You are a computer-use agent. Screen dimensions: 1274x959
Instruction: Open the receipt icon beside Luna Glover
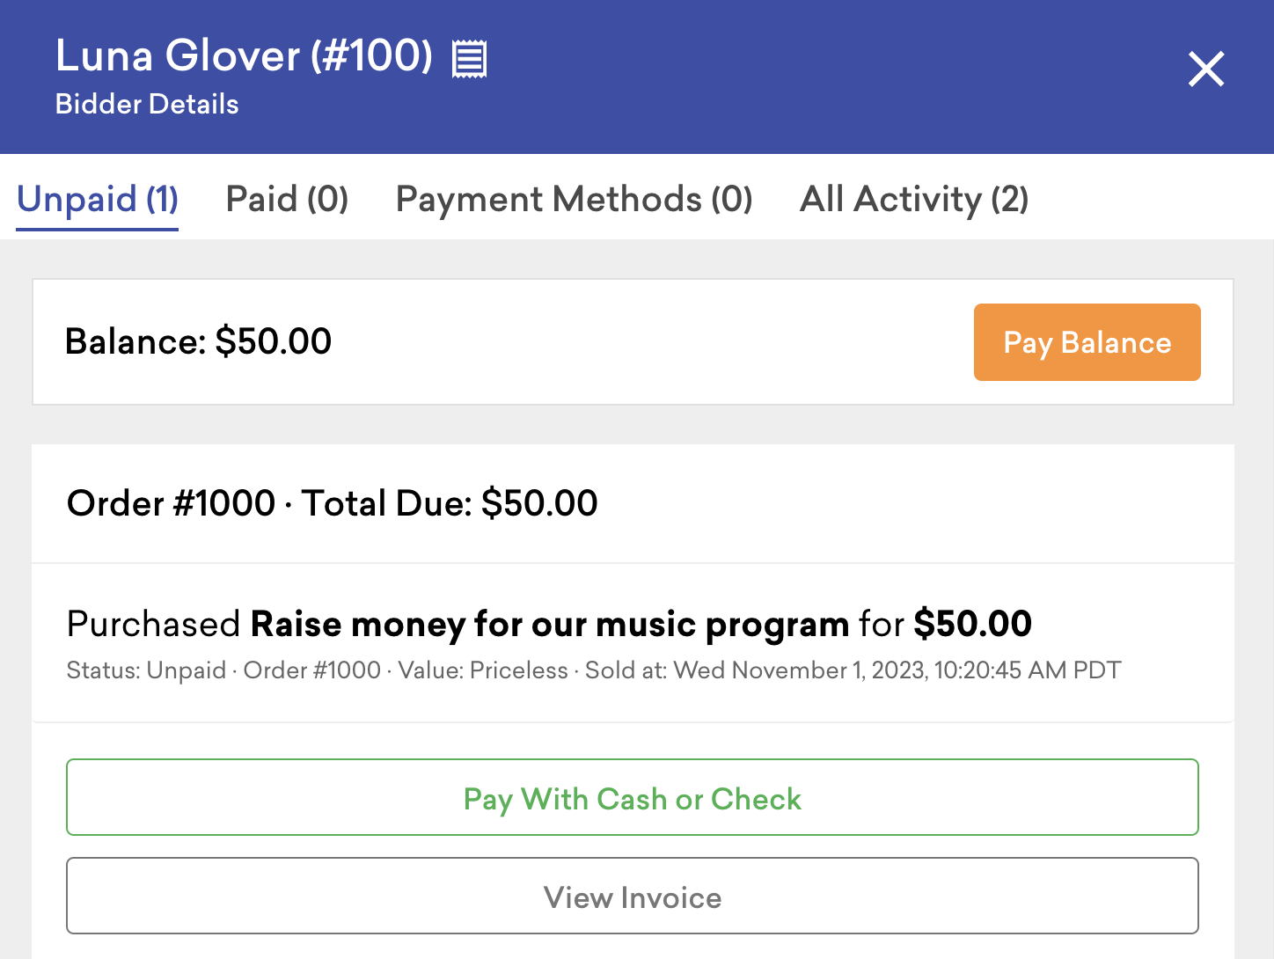point(469,59)
